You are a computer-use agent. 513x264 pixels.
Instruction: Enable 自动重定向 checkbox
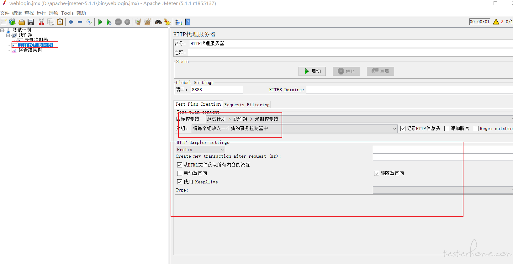(180, 173)
